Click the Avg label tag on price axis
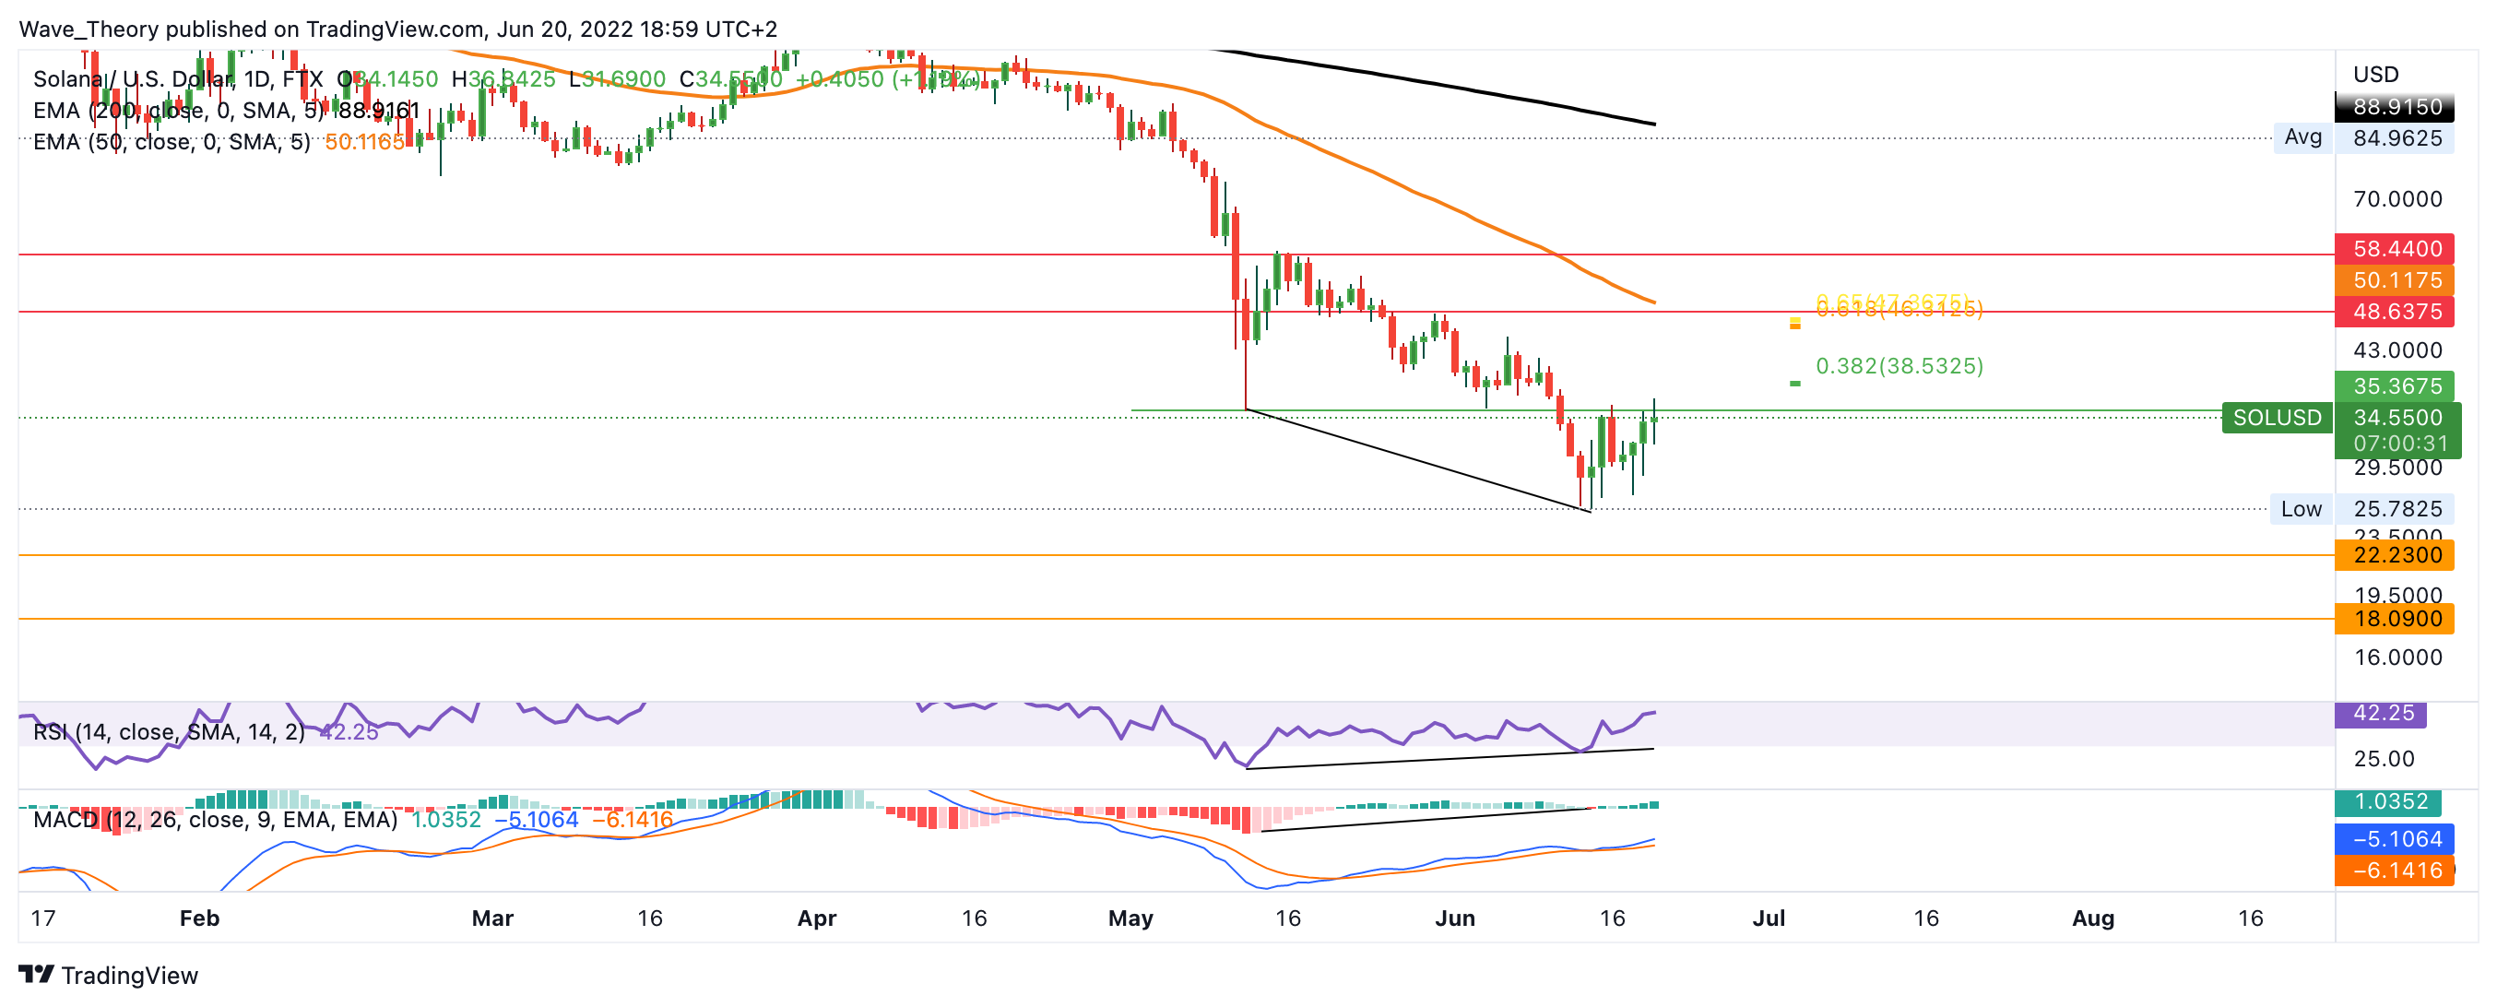Image resolution: width=2497 pixels, height=1007 pixels. pos(2302,137)
